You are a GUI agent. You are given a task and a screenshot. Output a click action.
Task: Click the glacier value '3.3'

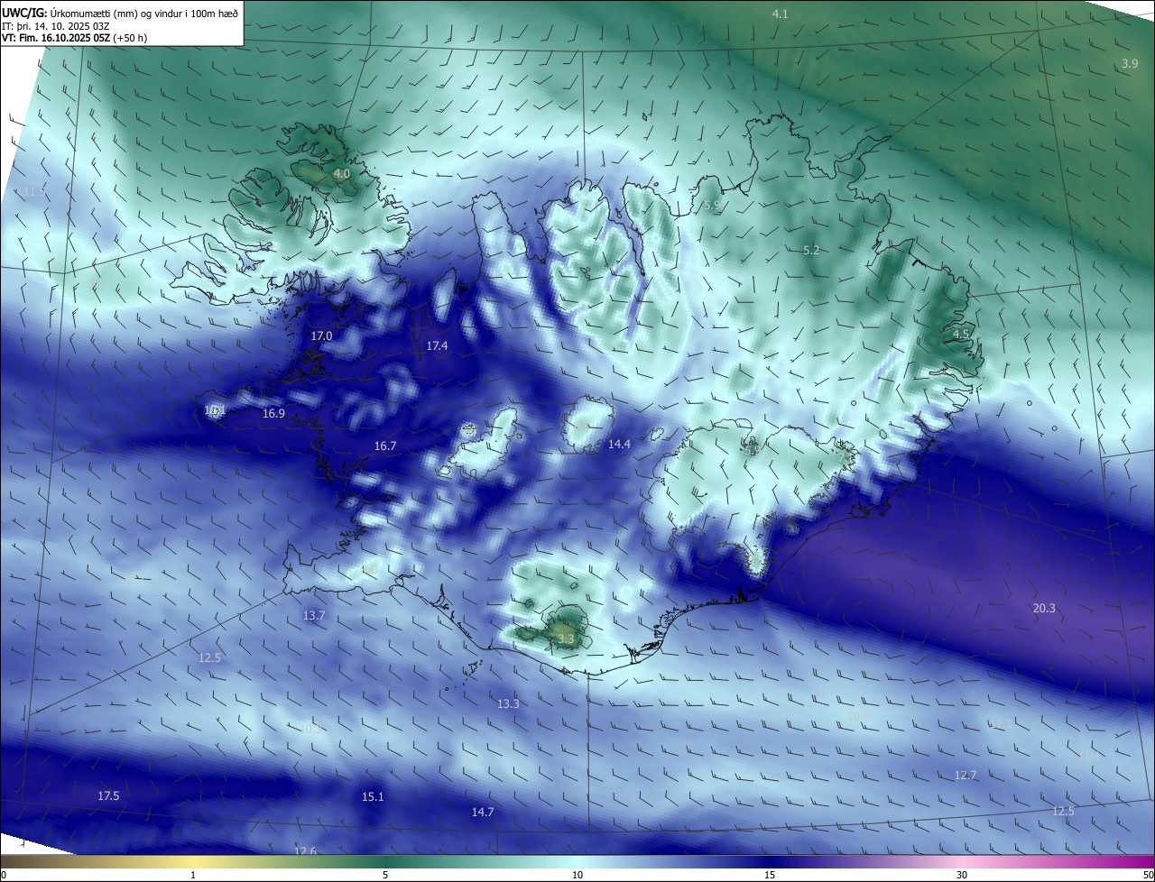(566, 639)
